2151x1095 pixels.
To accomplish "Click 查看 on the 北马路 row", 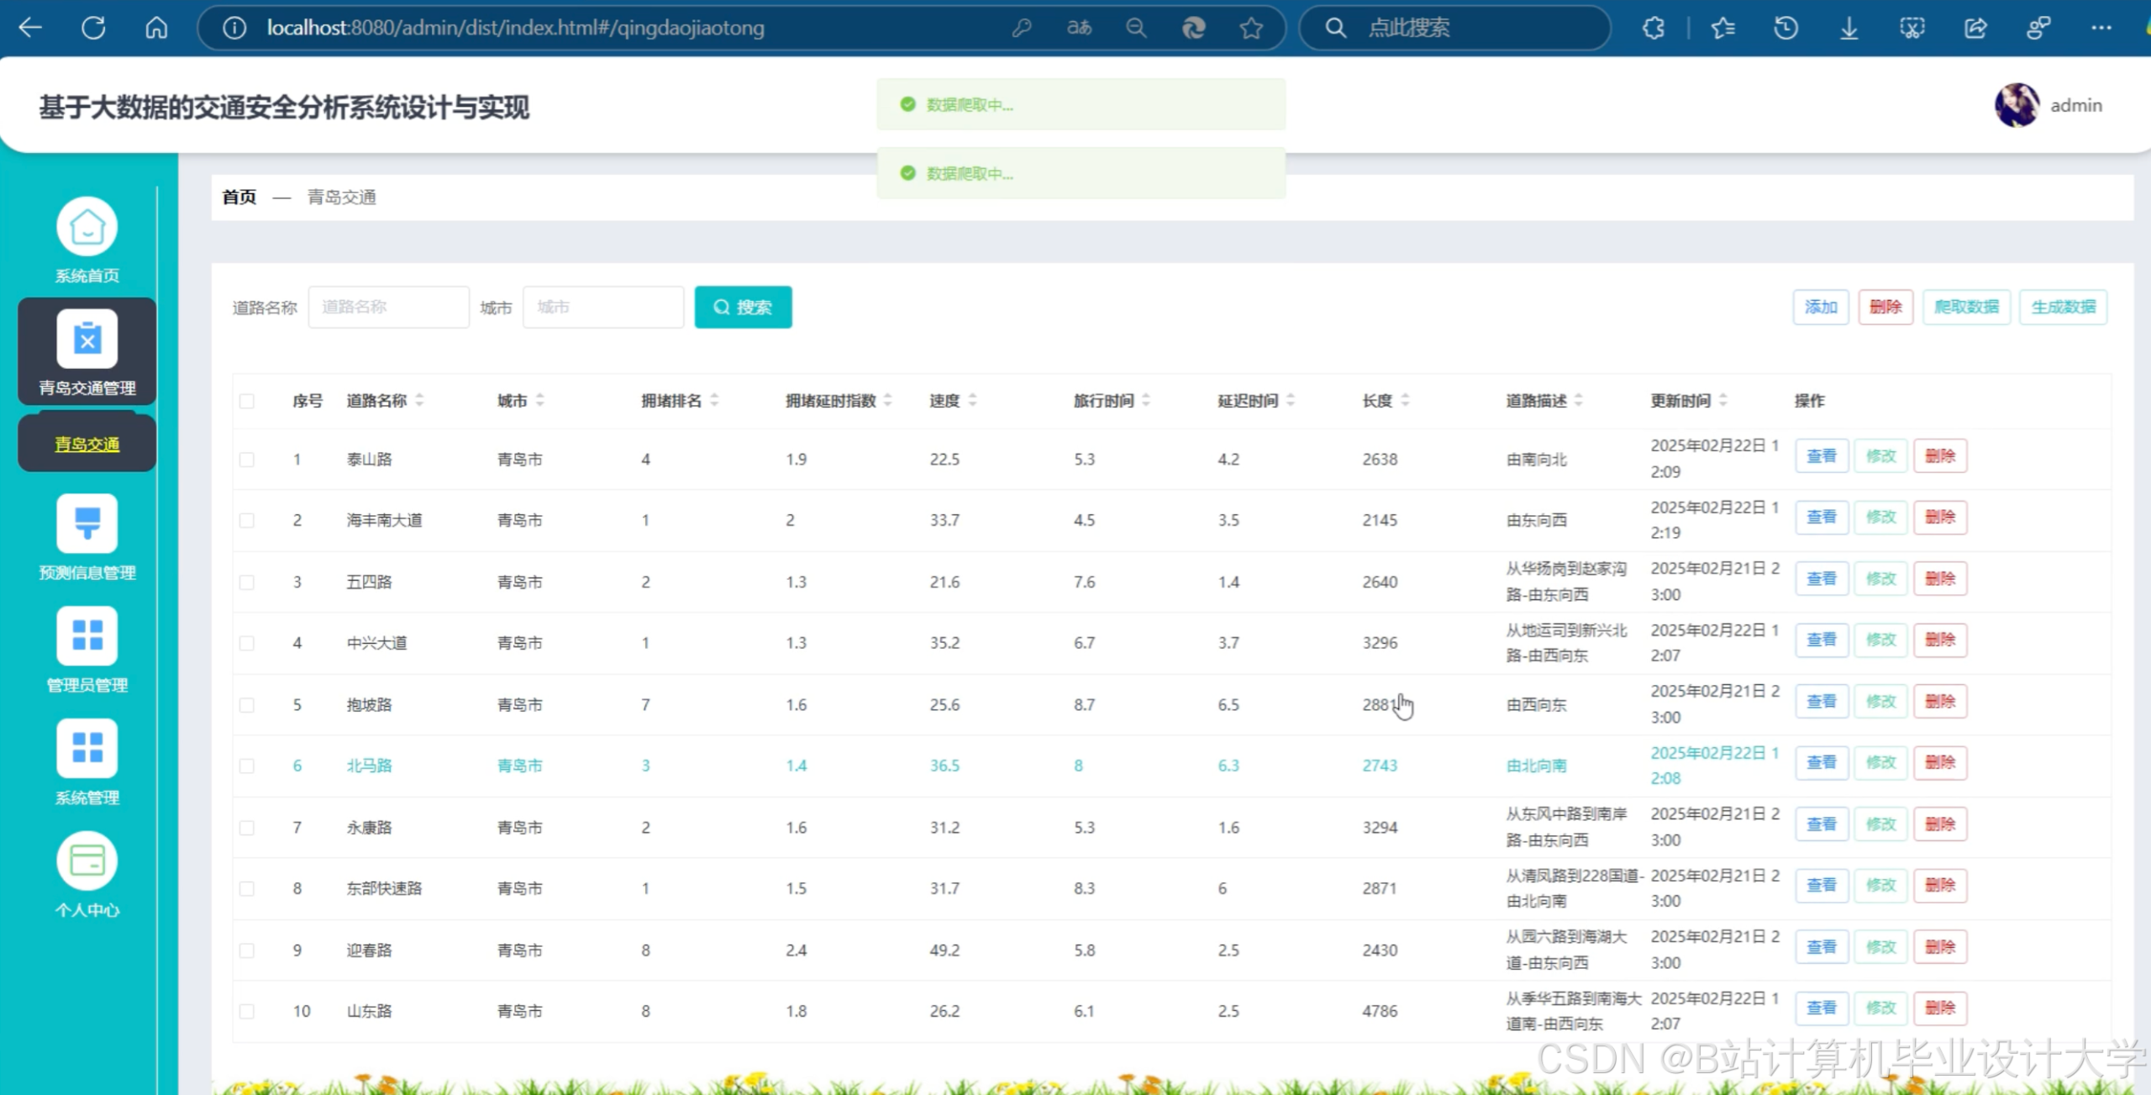I will [1821, 762].
